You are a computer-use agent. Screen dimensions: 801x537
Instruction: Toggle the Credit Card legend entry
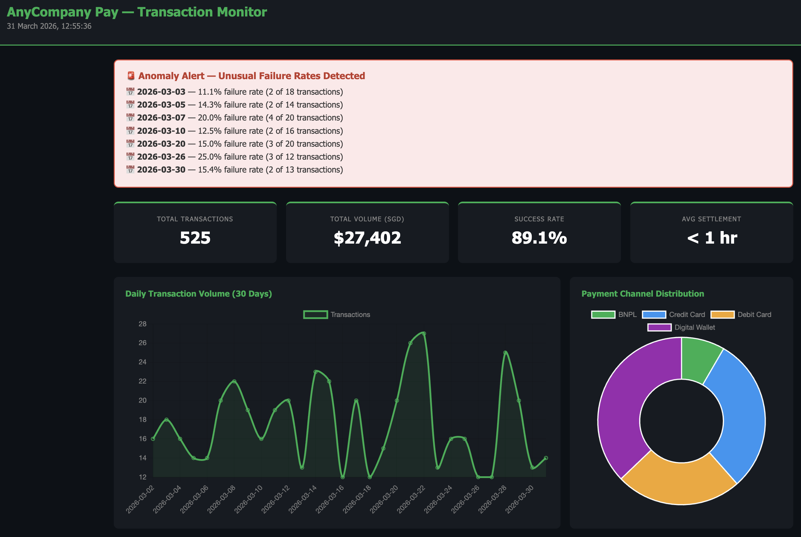(686, 314)
